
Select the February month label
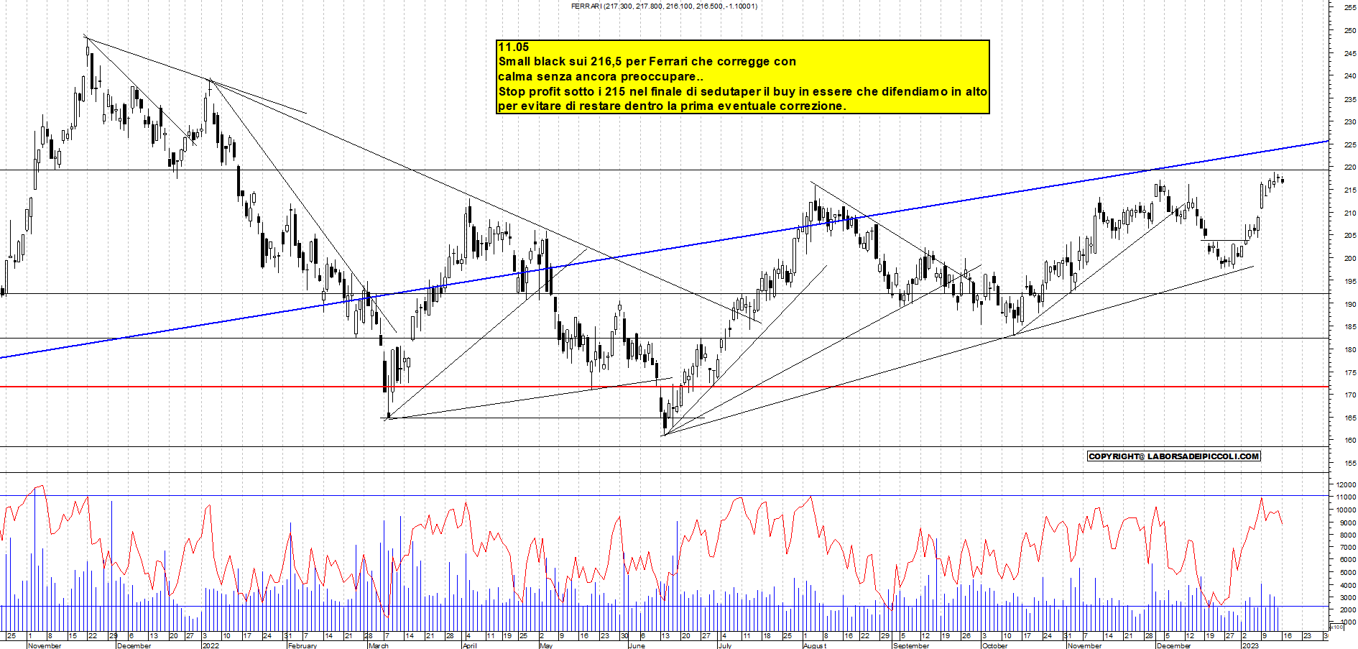click(302, 645)
